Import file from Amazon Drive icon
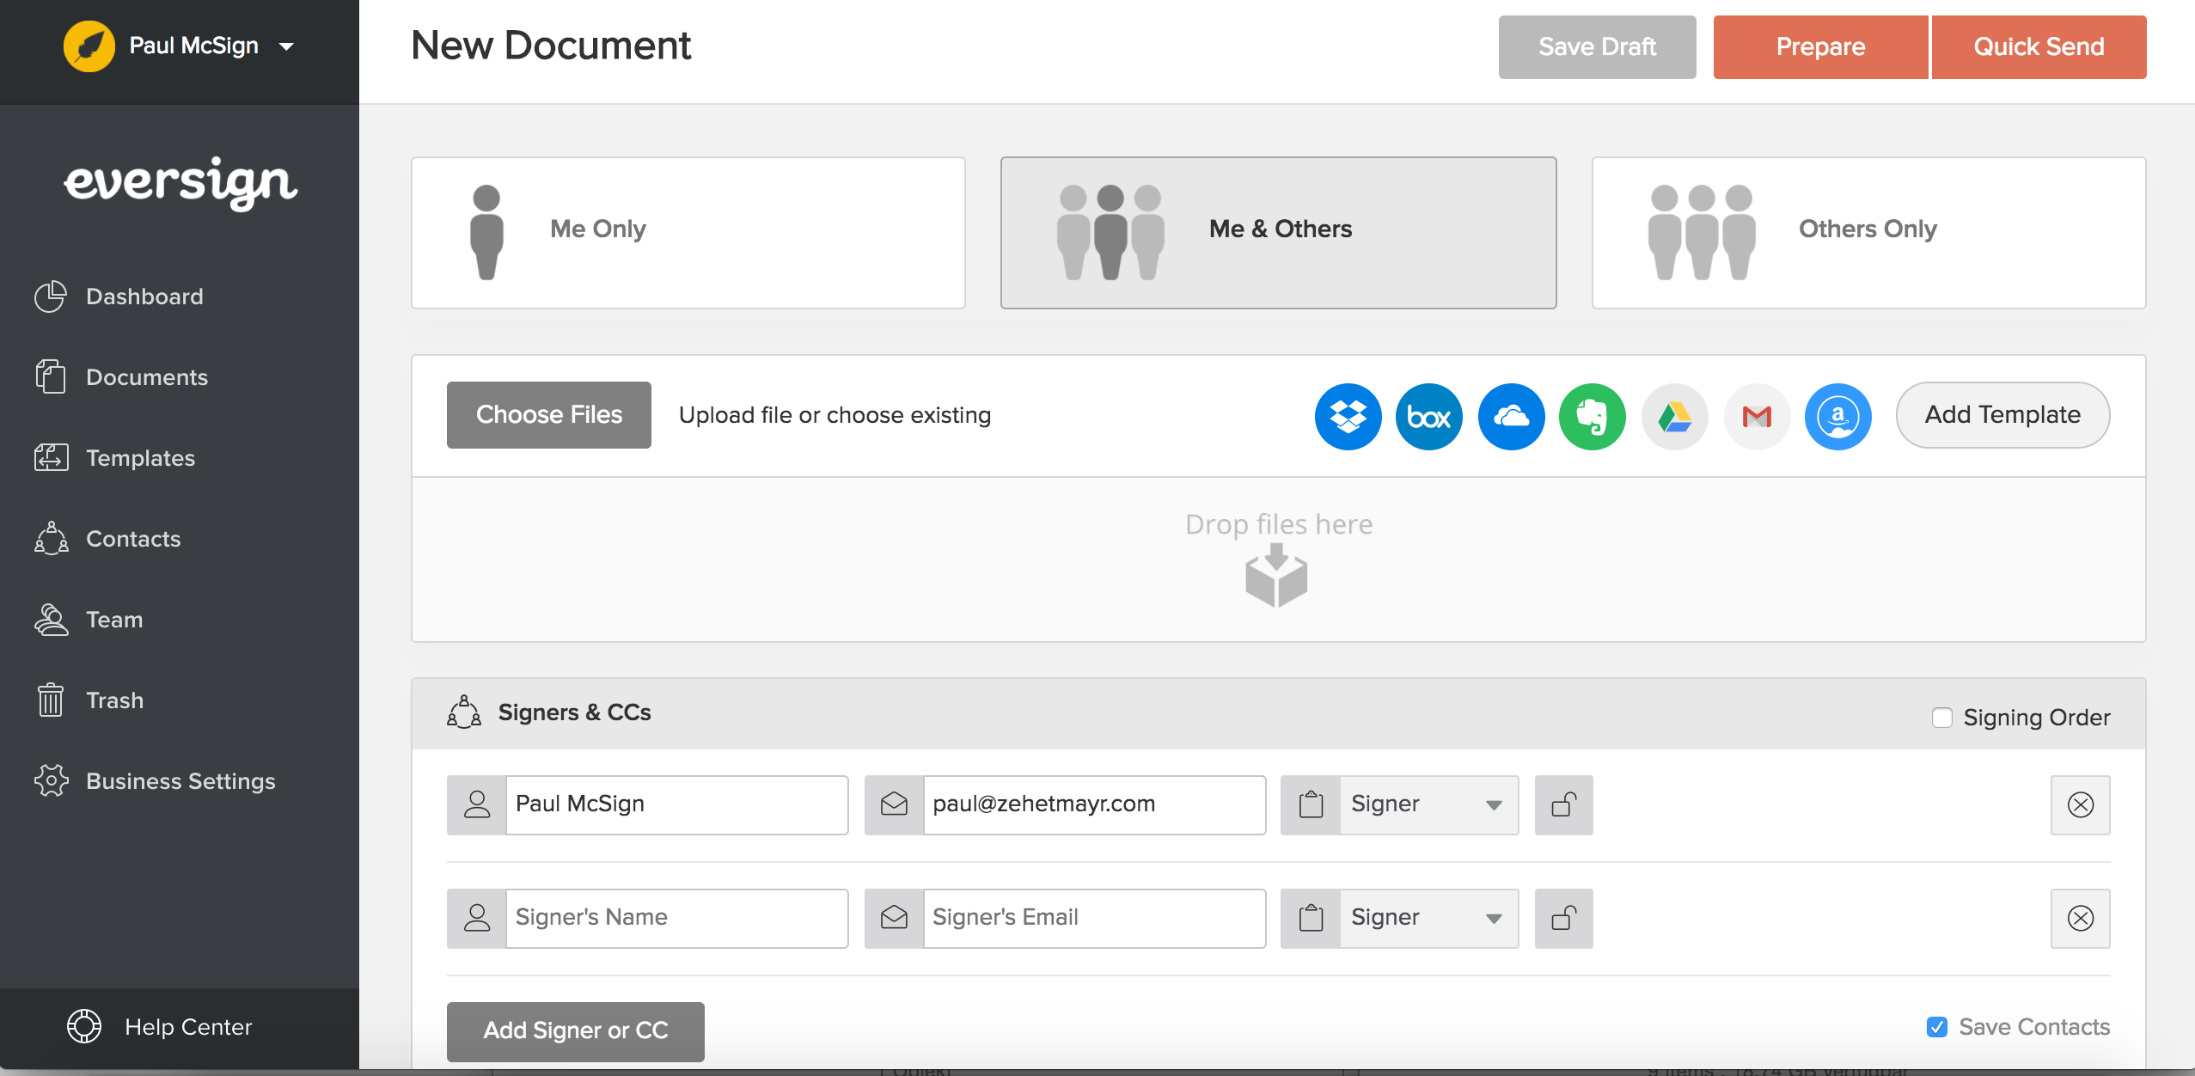Image resolution: width=2195 pixels, height=1076 pixels. 1837,416
